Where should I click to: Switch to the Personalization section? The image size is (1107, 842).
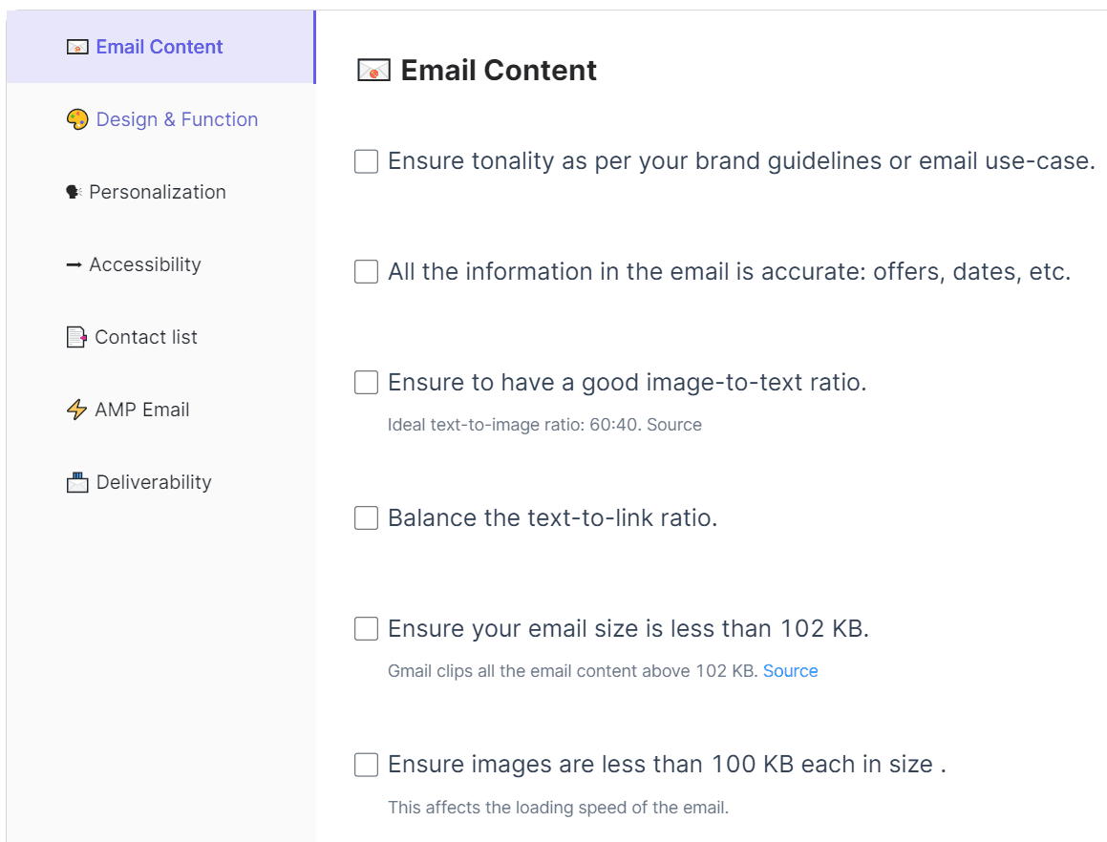click(x=158, y=192)
